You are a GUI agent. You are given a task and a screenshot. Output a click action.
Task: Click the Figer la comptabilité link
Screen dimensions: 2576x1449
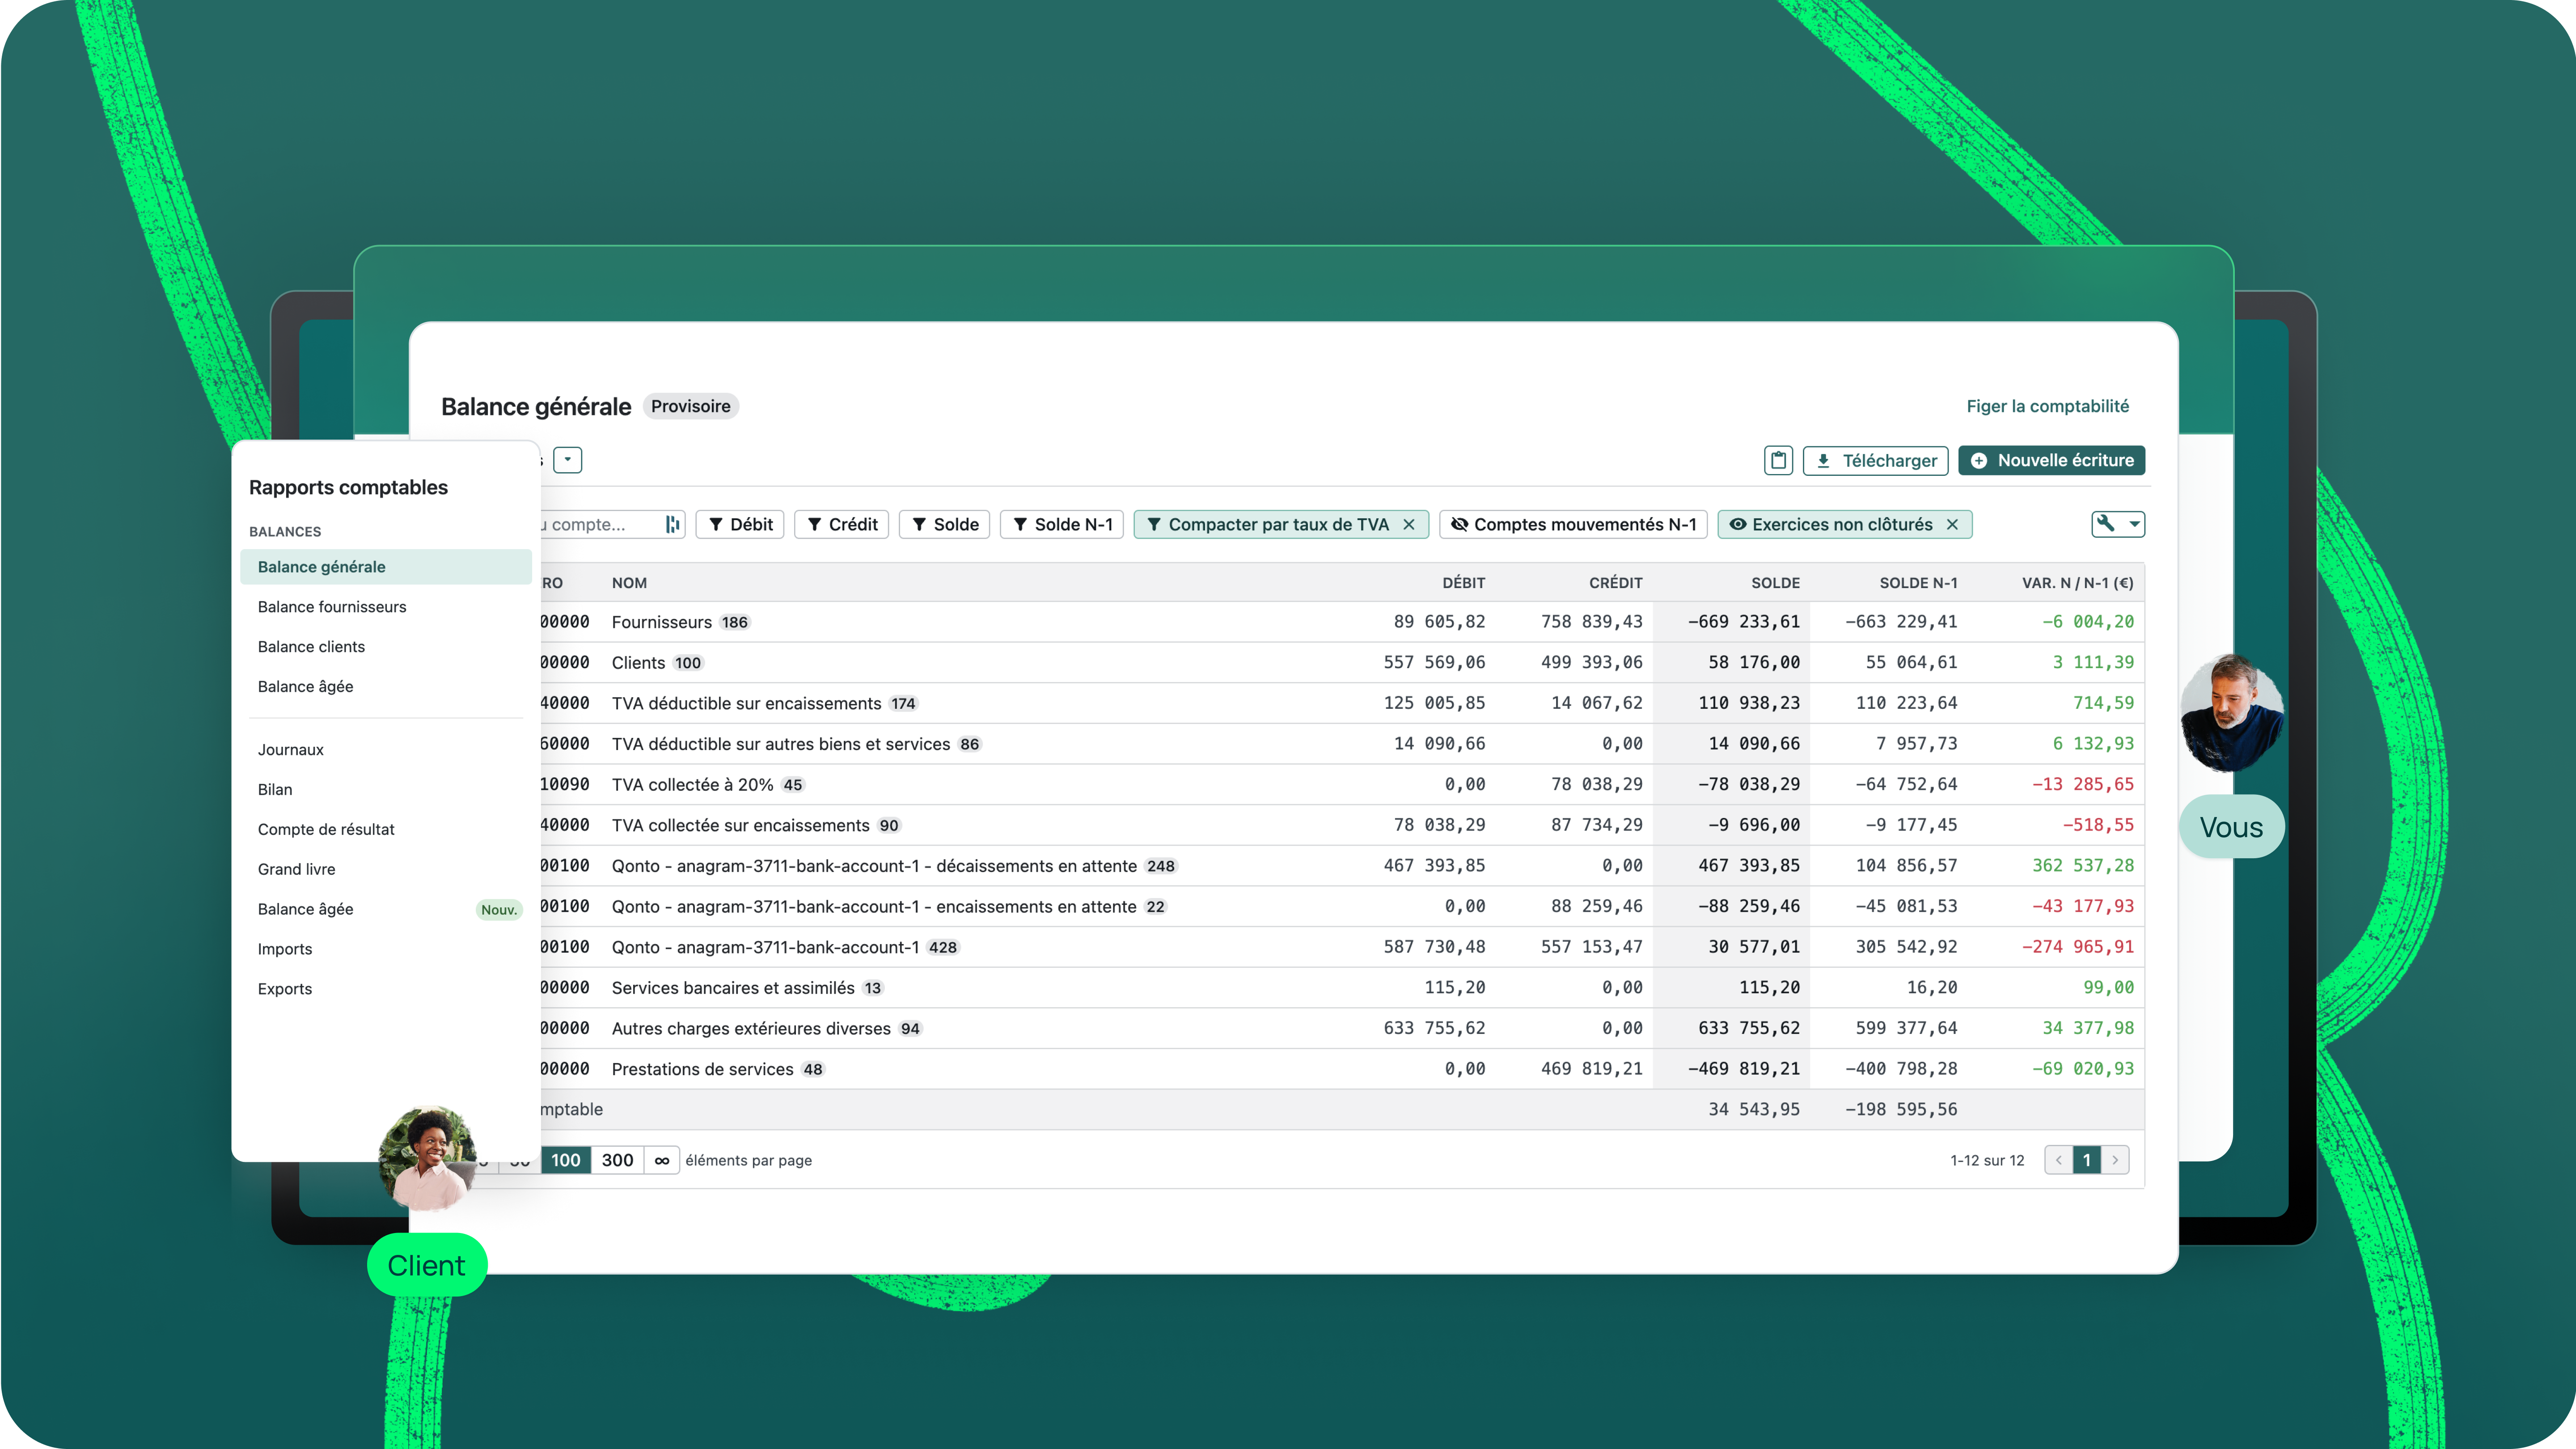(x=2047, y=406)
